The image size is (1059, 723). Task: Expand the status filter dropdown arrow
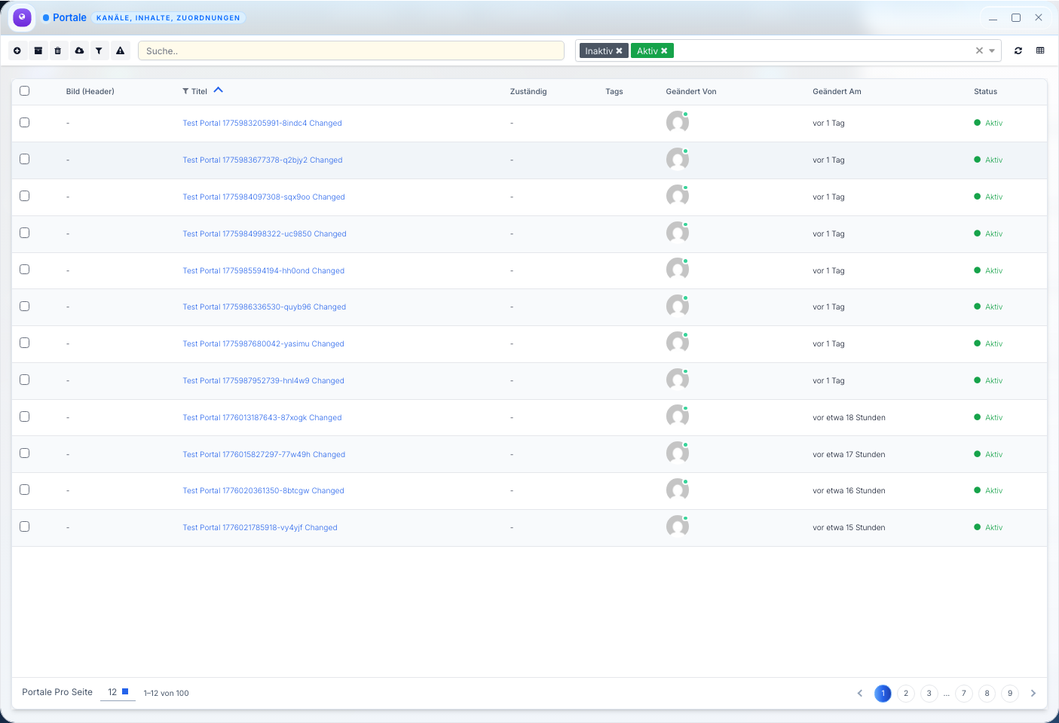[992, 51]
